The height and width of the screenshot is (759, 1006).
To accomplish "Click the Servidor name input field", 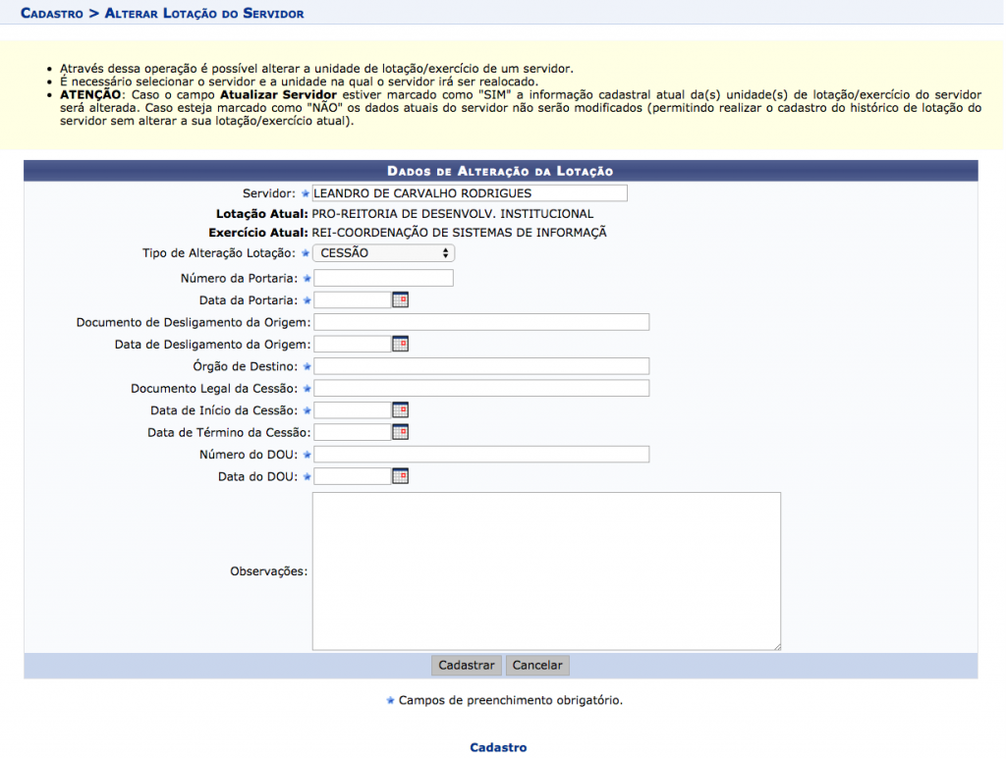I will [x=470, y=193].
